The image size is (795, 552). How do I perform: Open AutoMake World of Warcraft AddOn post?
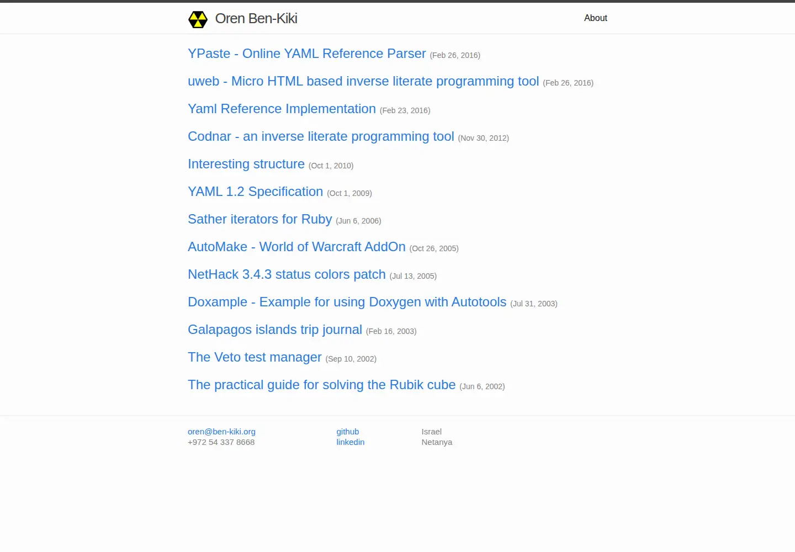click(x=296, y=247)
